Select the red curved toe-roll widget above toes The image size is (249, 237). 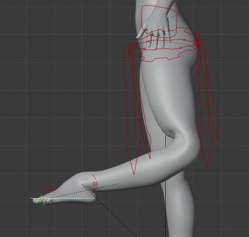[x=48, y=188]
